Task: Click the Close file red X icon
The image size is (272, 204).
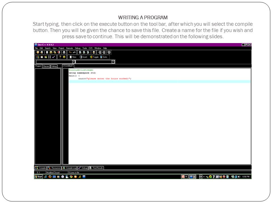Action: (x=59, y=52)
